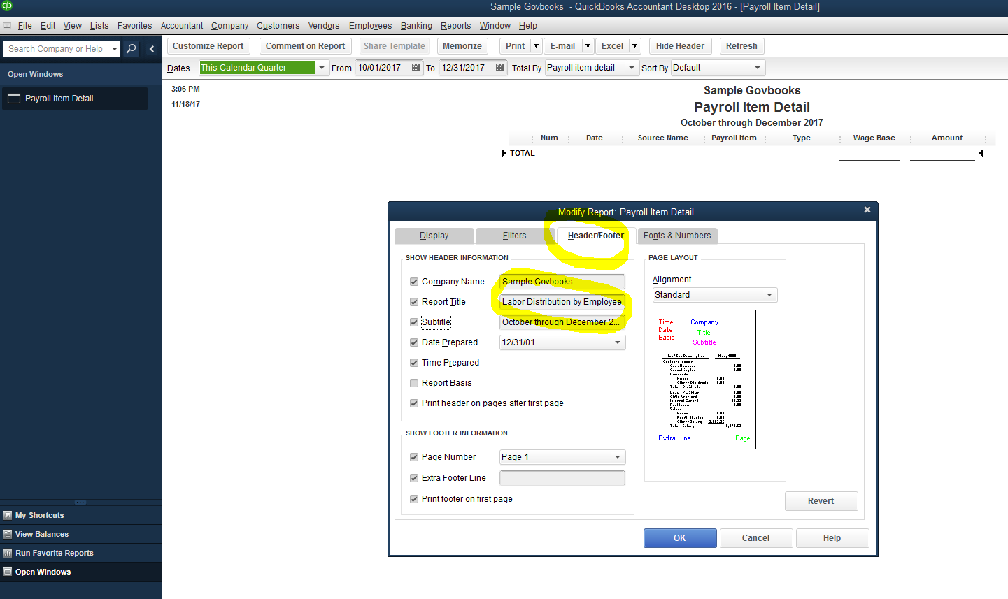Collapse the navigation pane with chevron arrow
This screenshot has height=599, width=1008.
[x=151, y=49]
